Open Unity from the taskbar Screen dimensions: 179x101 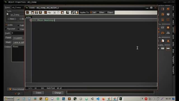coord(92,99)
